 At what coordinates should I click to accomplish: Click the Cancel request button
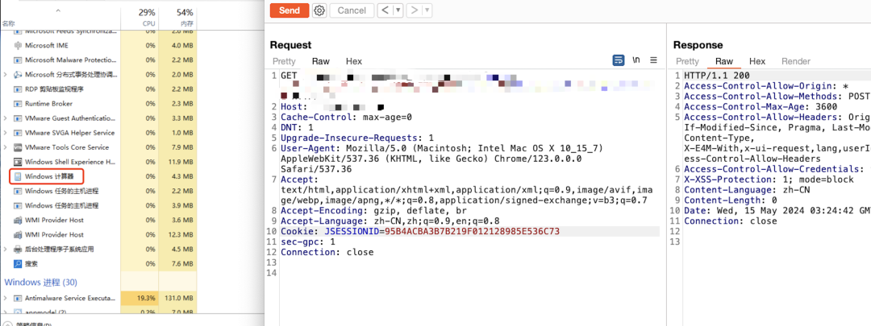click(x=351, y=10)
